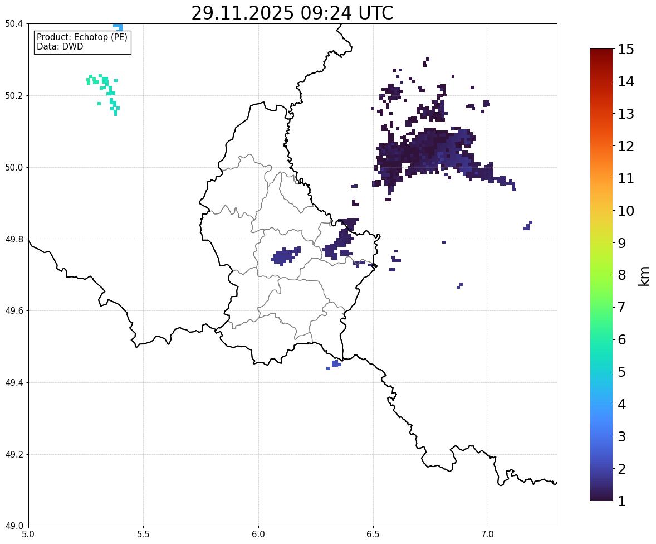
Task: Click the colorbar "km" unit label
Action: coord(644,276)
